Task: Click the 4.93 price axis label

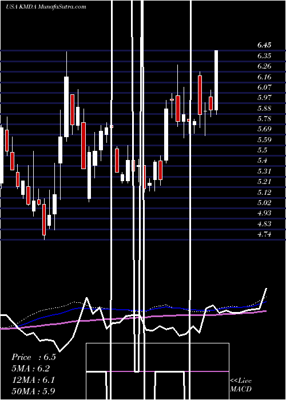Action: pyautogui.click(x=264, y=213)
